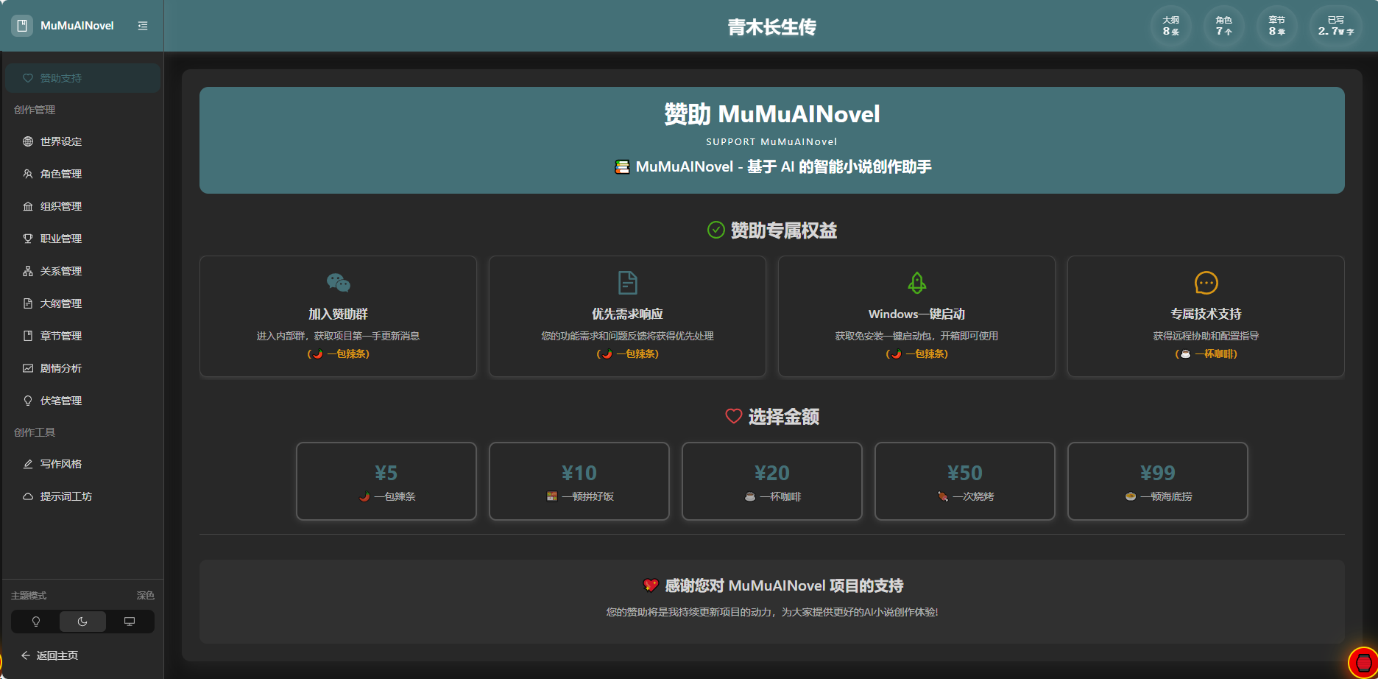Screen dimensions: 1378x679
Task: Switch to dark theme with the moon button
Action: (82, 622)
